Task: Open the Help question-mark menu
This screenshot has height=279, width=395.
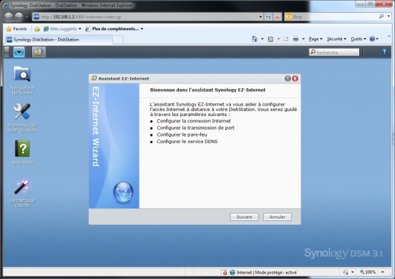Action: click(x=374, y=39)
